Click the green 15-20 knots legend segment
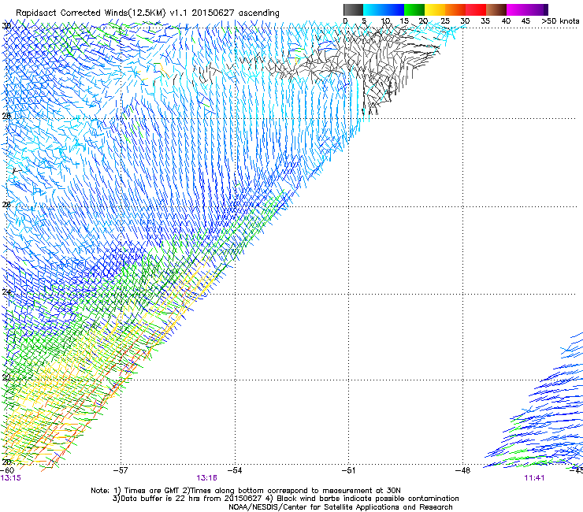 coord(414,9)
